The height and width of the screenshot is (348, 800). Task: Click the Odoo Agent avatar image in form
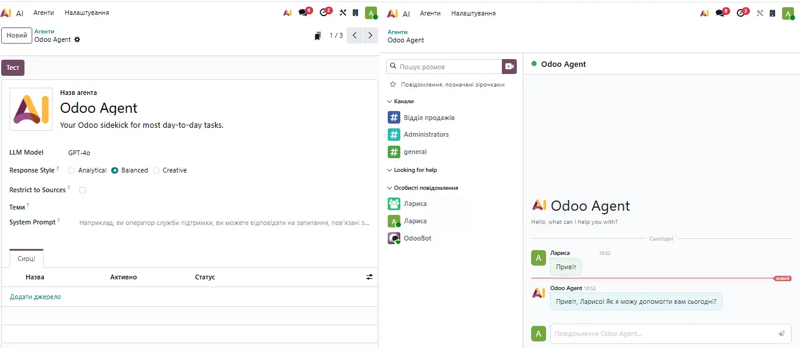[x=31, y=109]
